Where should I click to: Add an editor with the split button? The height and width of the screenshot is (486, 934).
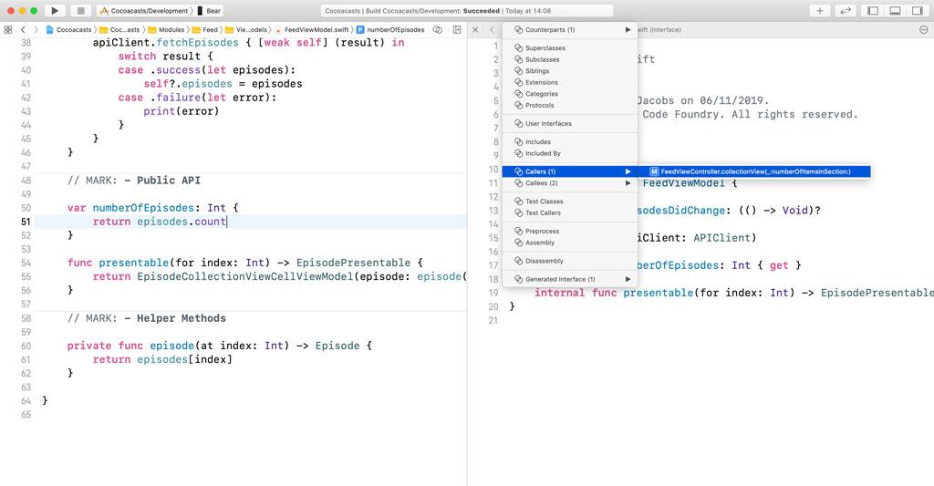coord(457,29)
